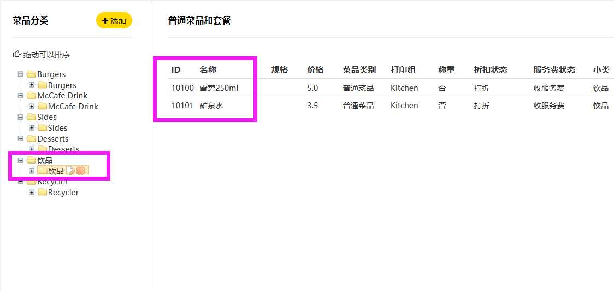Click the 名称 column header
The height and width of the screenshot is (291, 614).
[x=208, y=70]
